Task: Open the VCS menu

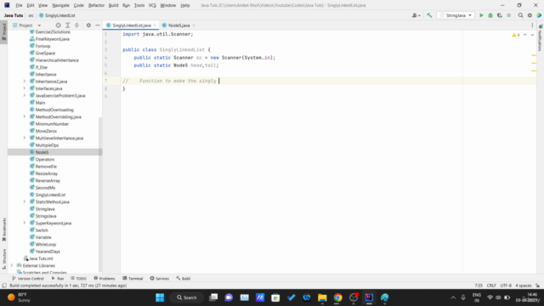Action: (152, 5)
